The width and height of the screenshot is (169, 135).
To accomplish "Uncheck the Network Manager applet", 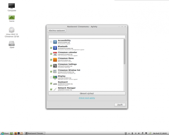I will tap(51, 89).
